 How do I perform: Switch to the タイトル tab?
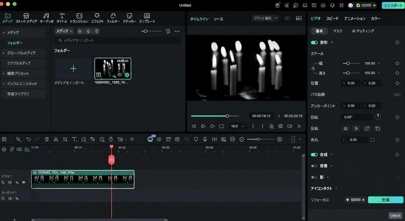pos(62,18)
